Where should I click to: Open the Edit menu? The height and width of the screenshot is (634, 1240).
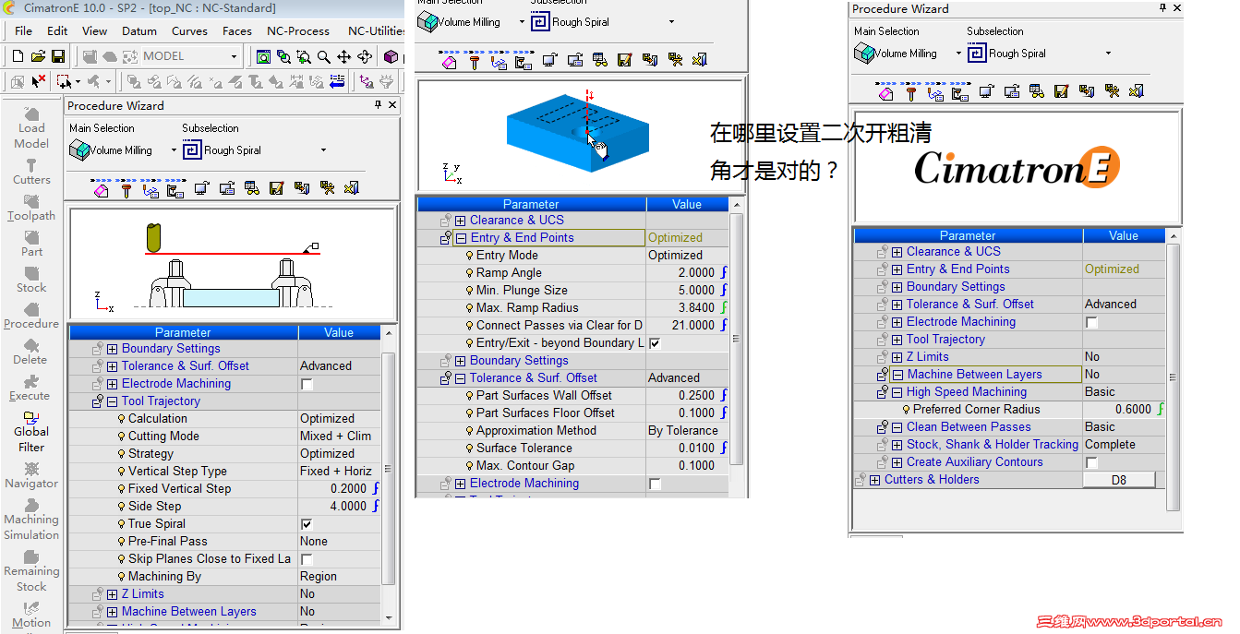(57, 30)
